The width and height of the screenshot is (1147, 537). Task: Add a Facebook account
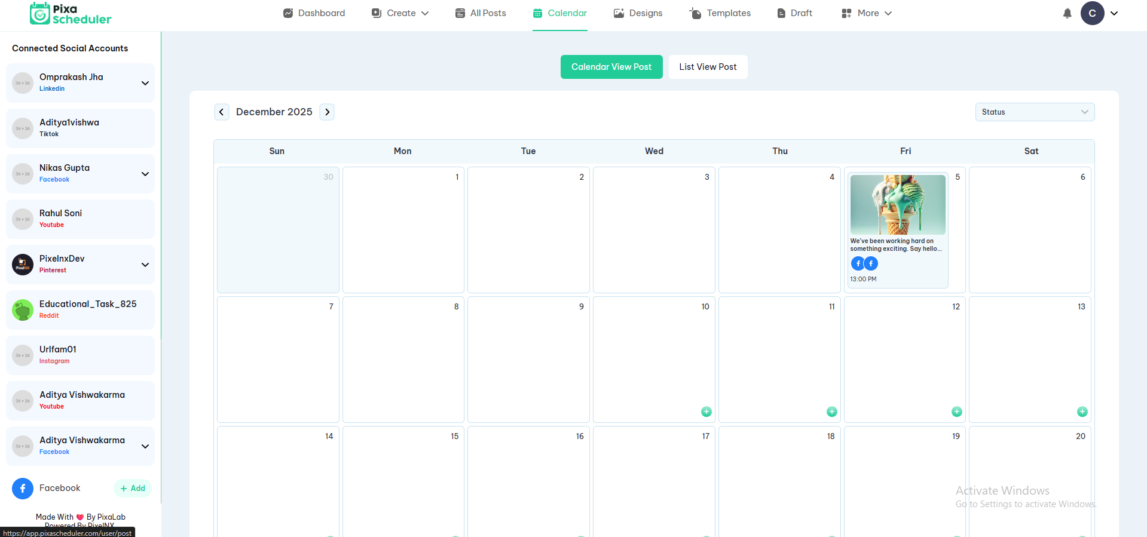pos(133,488)
